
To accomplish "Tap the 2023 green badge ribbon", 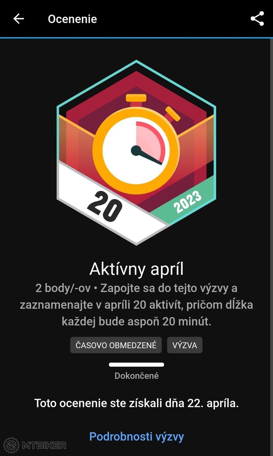I will point(188,202).
